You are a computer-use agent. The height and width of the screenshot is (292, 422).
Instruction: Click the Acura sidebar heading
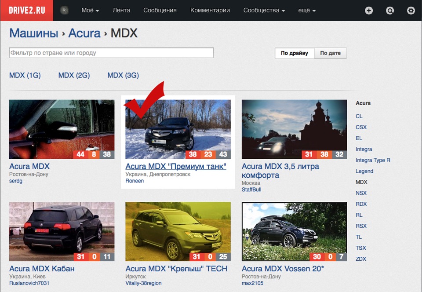tap(363, 103)
